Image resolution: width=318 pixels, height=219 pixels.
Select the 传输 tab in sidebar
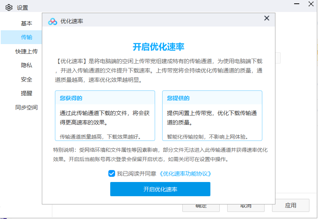pyautogui.click(x=27, y=37)
